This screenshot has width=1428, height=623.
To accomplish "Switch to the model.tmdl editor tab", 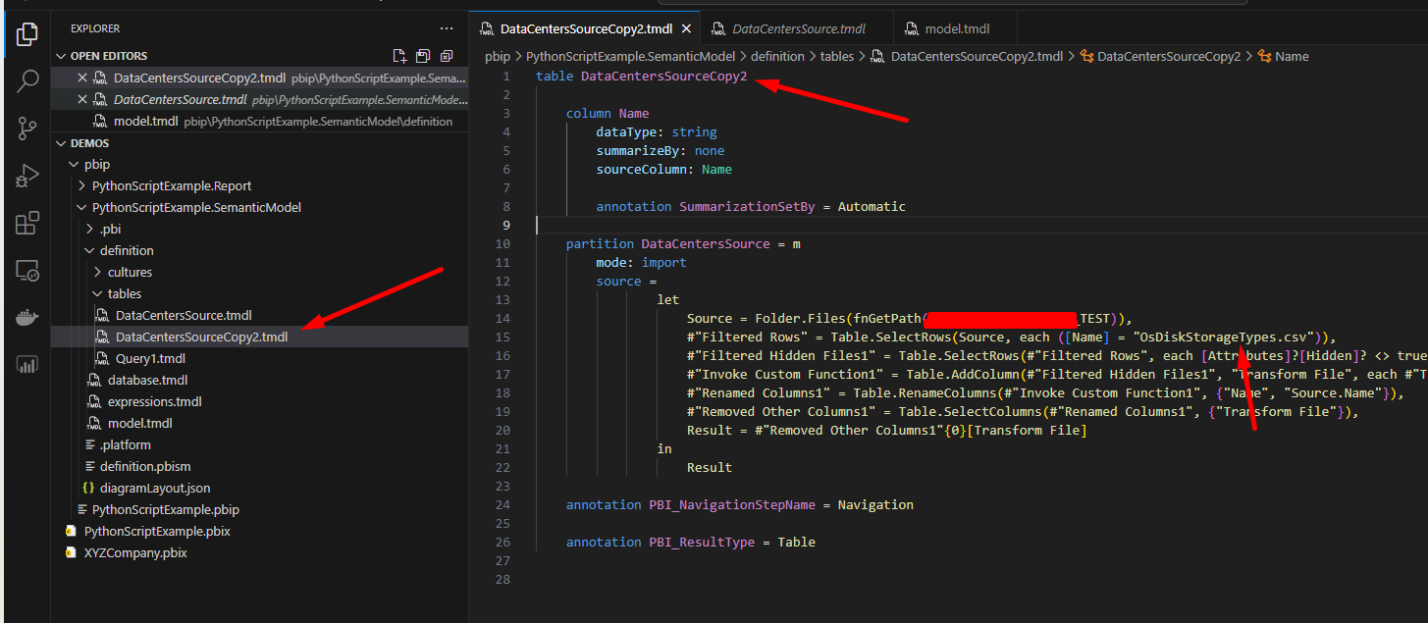I will 955,29.
